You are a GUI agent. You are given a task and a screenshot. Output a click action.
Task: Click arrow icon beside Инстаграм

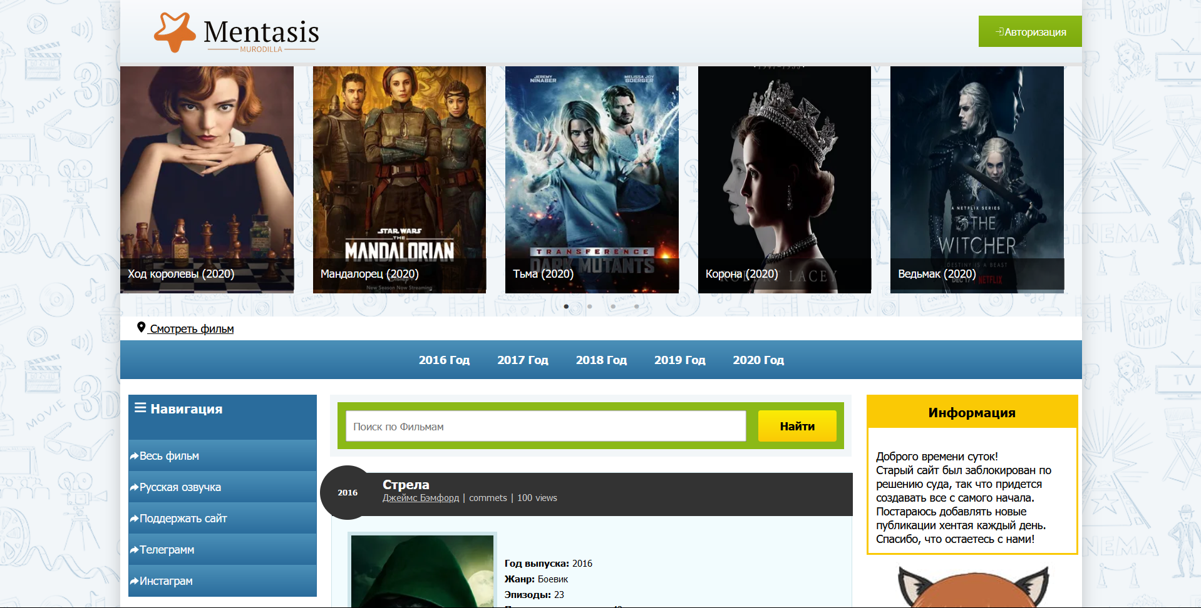coord(134,581)
